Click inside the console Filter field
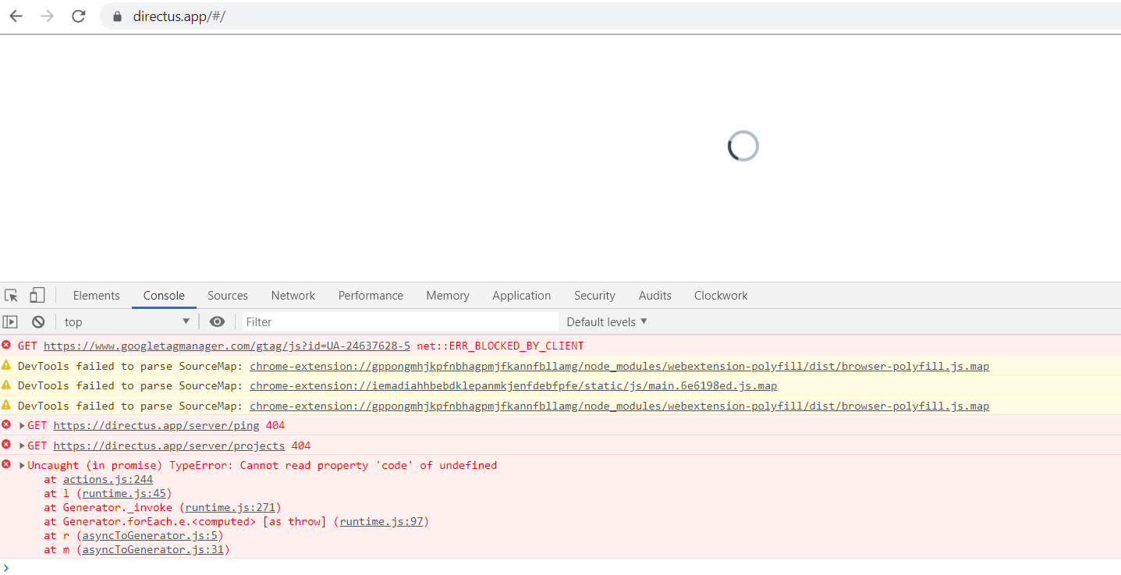The width and height of the screenshot is (1121, 575). click(390, 321)
